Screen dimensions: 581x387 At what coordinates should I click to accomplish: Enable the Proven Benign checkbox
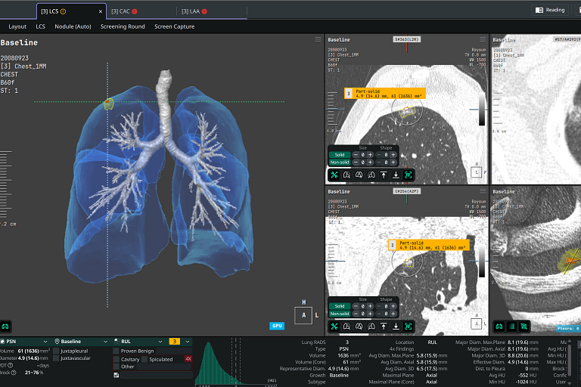116,351
